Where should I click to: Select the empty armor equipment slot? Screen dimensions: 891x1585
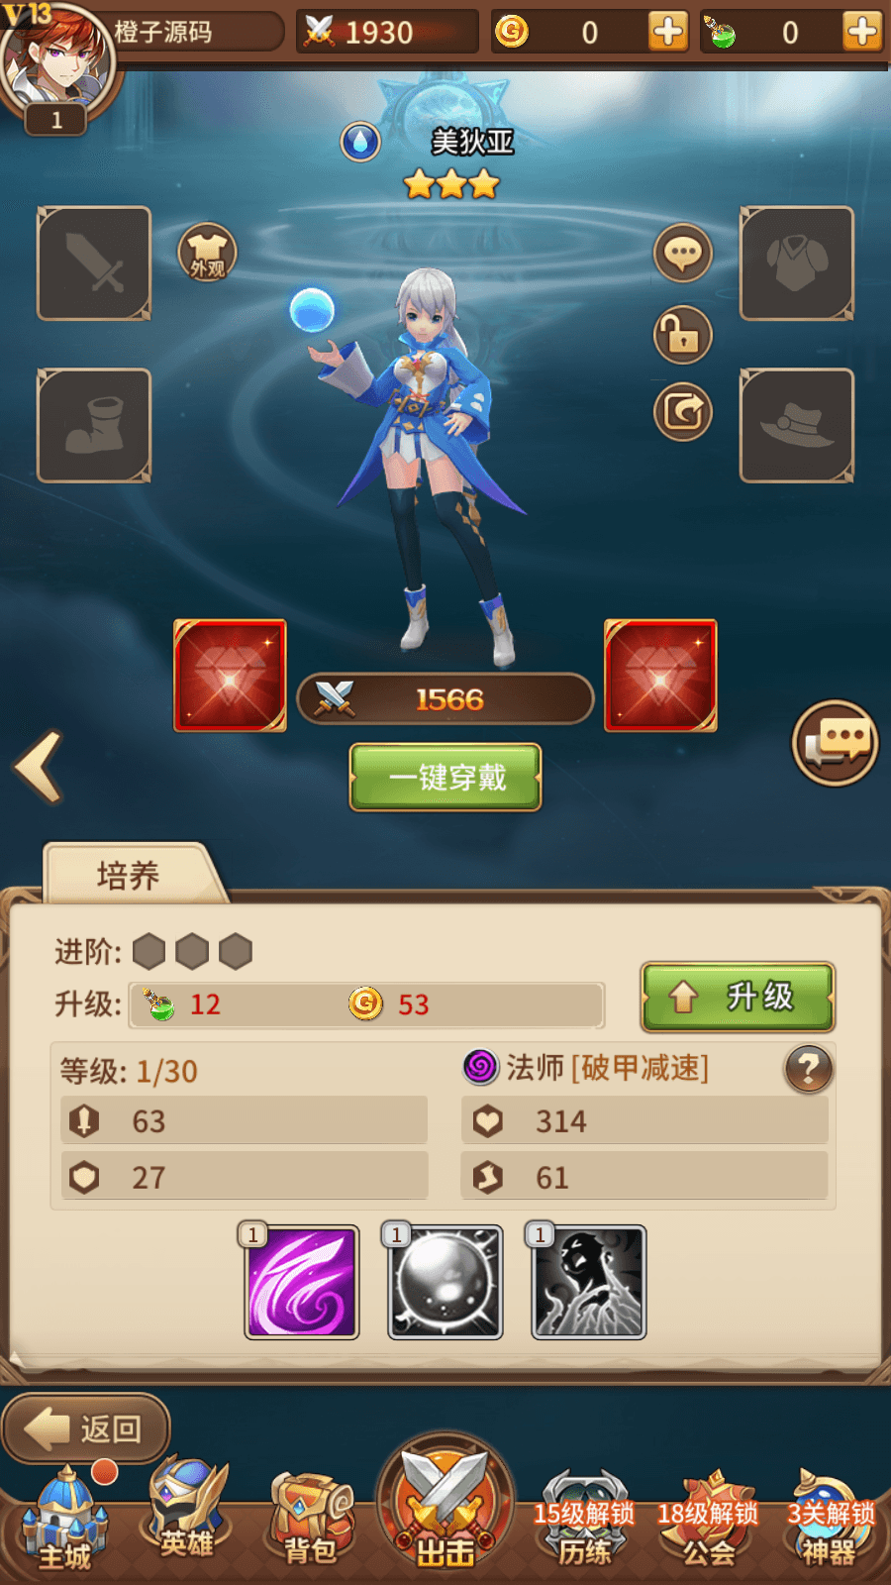click(x=797, y=264)
